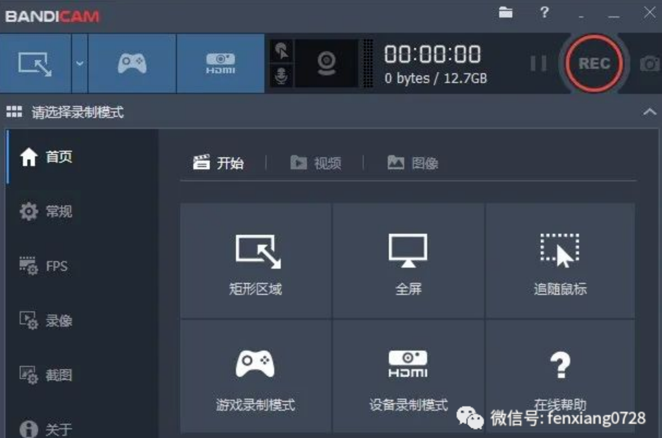Choose the 全屏 recording tile

pyautogui.click(x=408, y=261)
